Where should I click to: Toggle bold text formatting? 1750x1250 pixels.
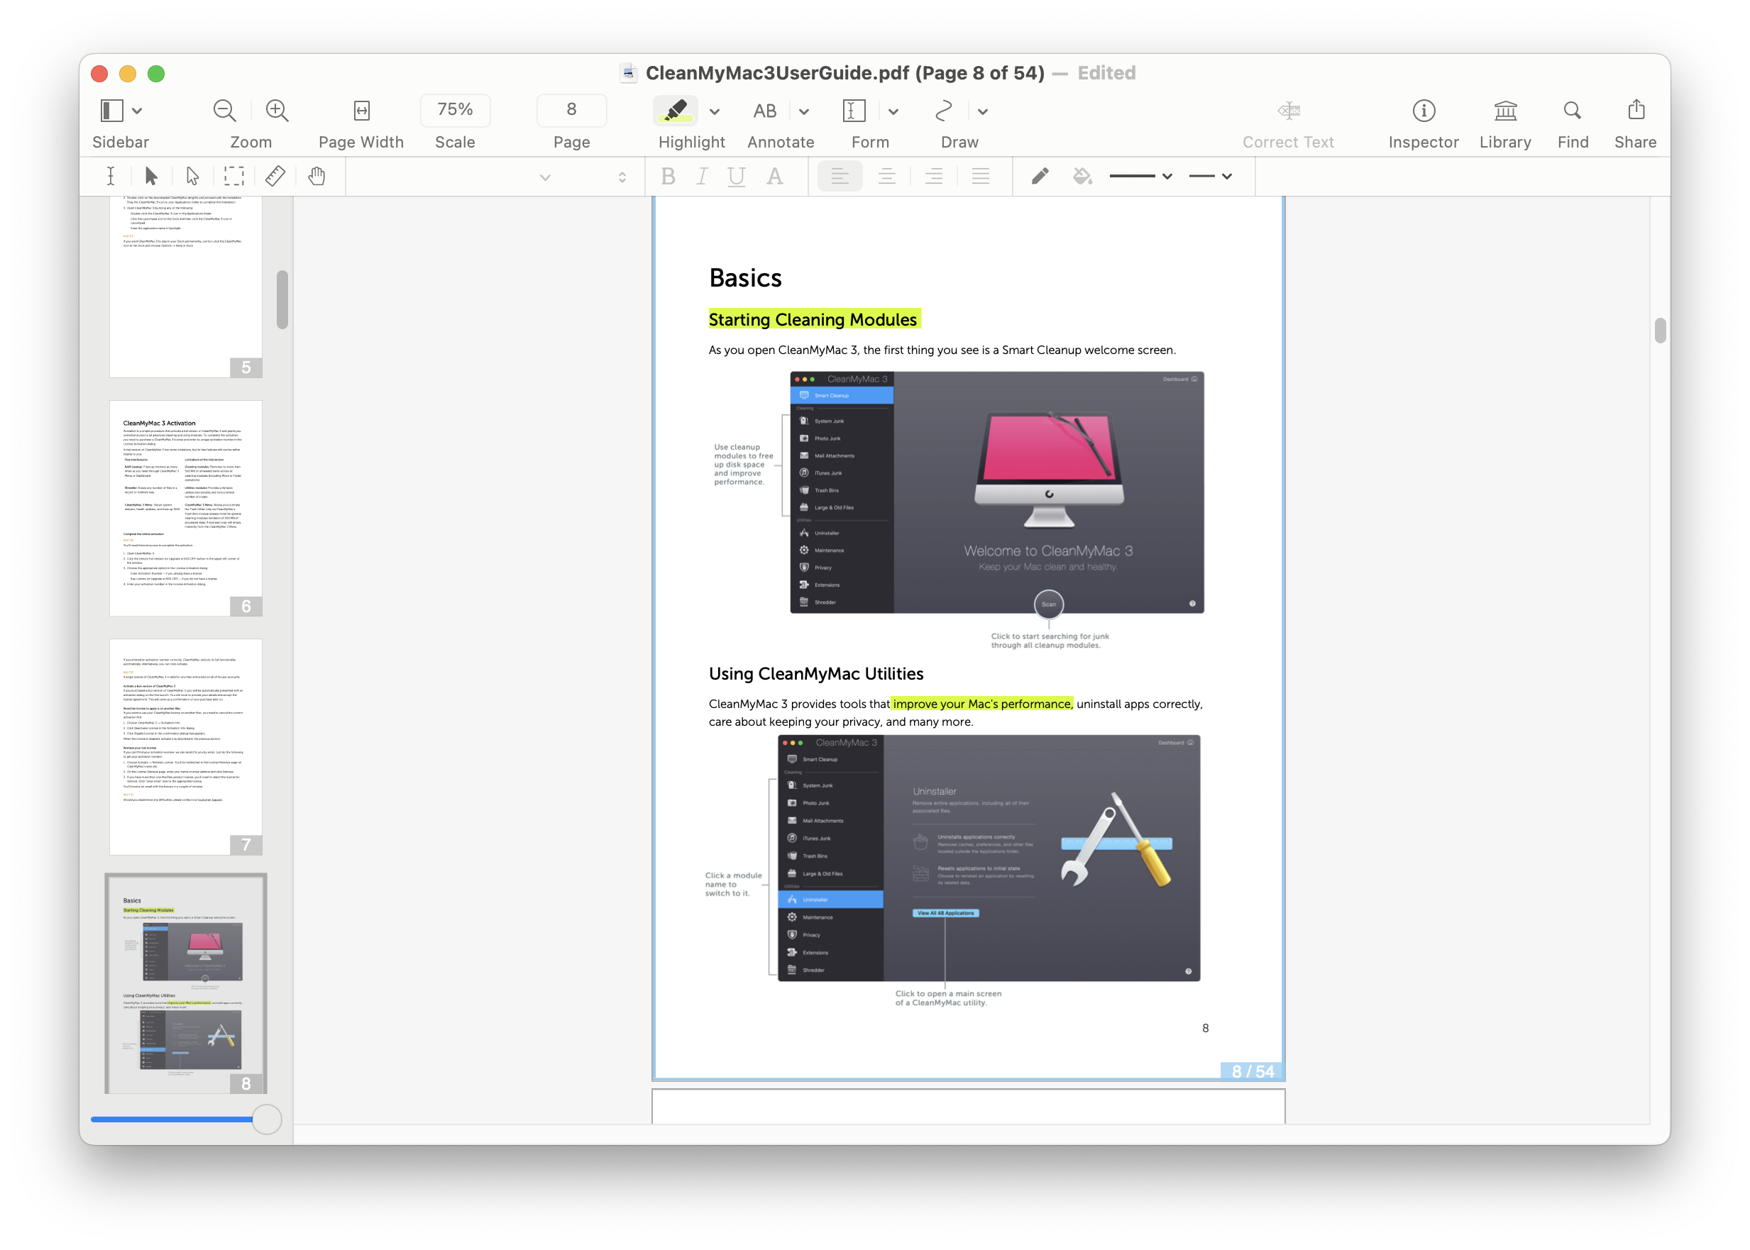[x=667, y=175]
